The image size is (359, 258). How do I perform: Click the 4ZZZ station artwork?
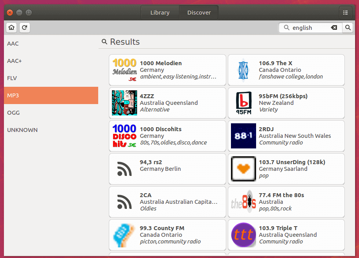point(125,103)
